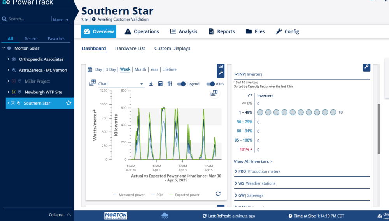Image resolution: width=389 pixels, height=221 pixels.
Task: Expand AstraZeneca - Mt. Vernon node
Action: click(x=8, y=70)
